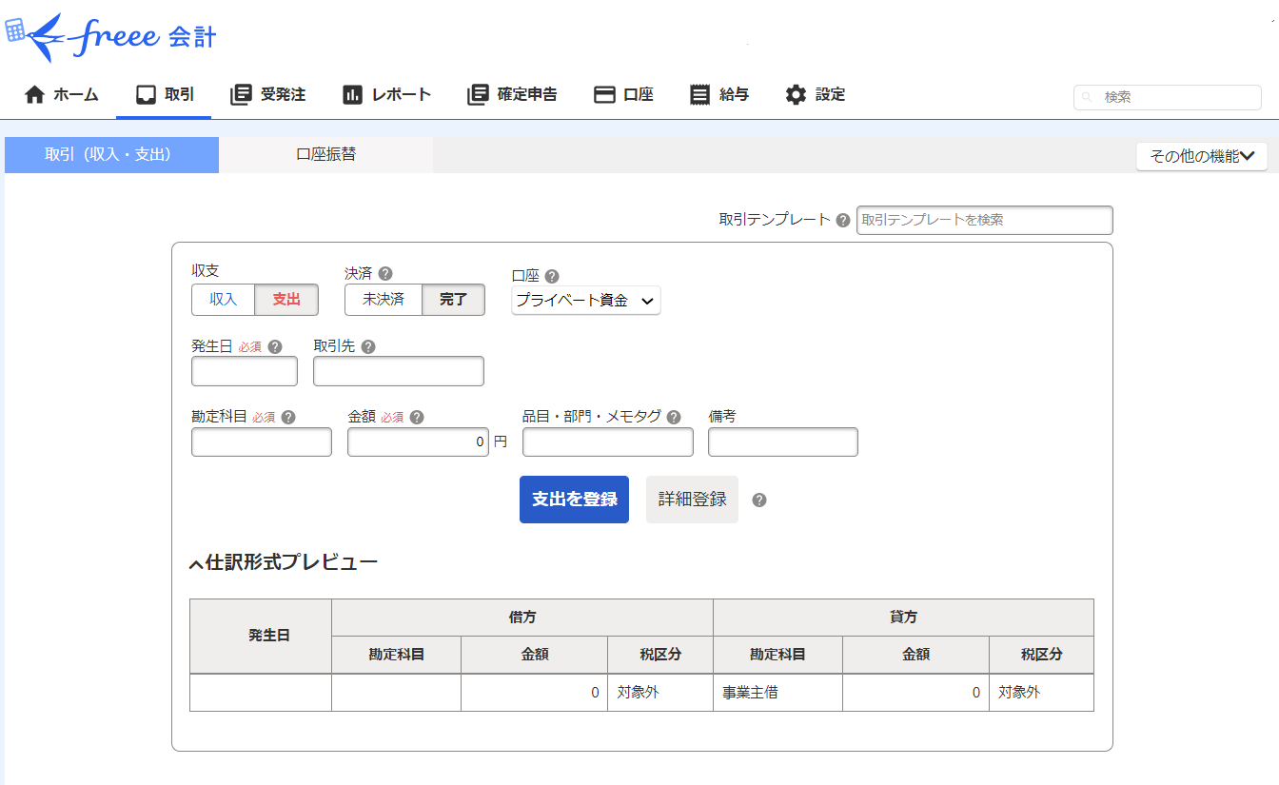
Task: Focus the 発生日 input field
Action: (x=245, y=371)
